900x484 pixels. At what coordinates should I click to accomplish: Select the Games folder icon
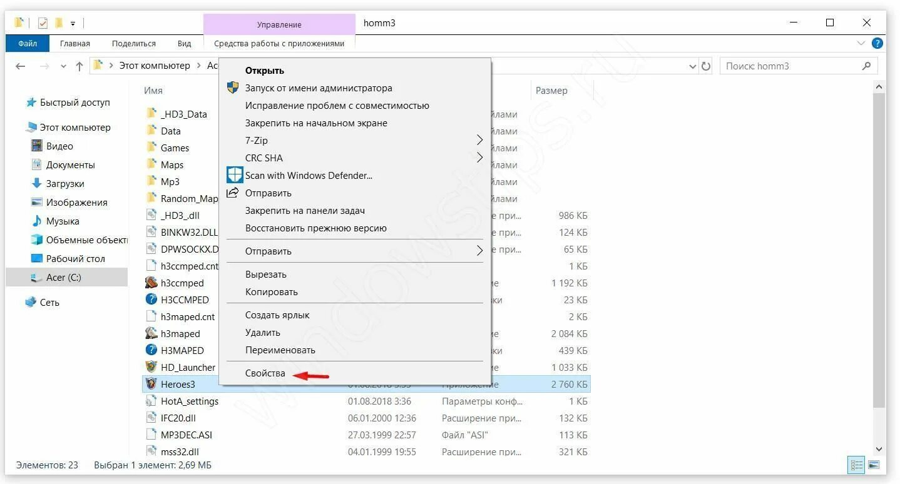tap(151, 148)
